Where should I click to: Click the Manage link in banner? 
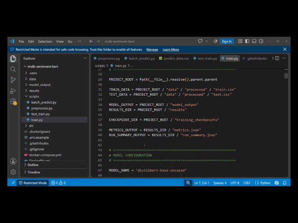152,50
